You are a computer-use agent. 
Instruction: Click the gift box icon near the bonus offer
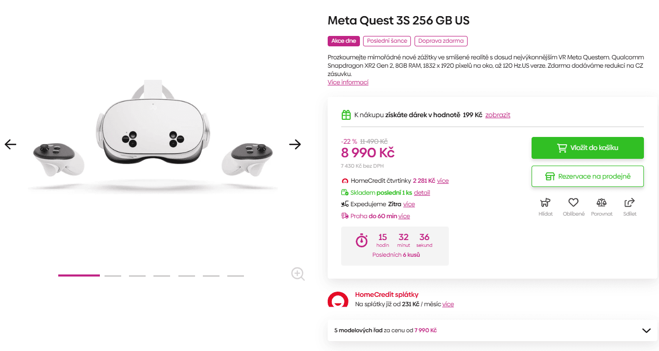tap(346, 114)
